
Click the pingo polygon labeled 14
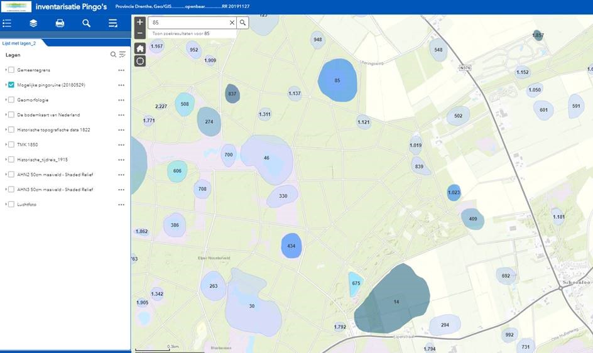(x=396, y=301)
